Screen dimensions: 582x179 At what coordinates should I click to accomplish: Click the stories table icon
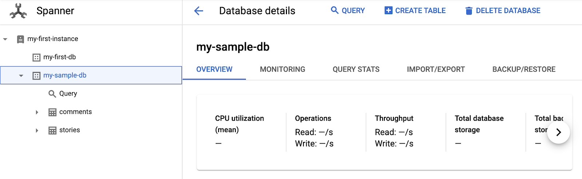point(52,130)
